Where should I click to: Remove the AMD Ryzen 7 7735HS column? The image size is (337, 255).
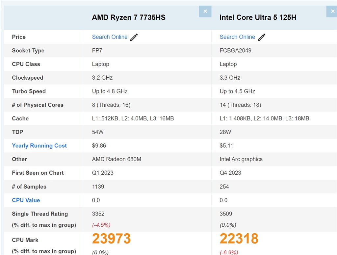pos(205,12)
